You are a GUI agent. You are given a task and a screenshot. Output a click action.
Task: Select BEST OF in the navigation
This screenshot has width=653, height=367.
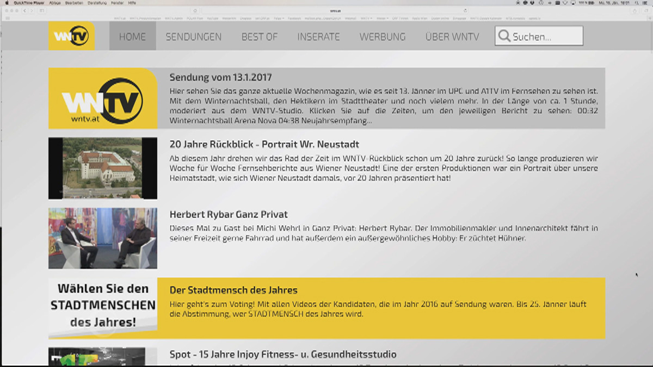point(260,36)
